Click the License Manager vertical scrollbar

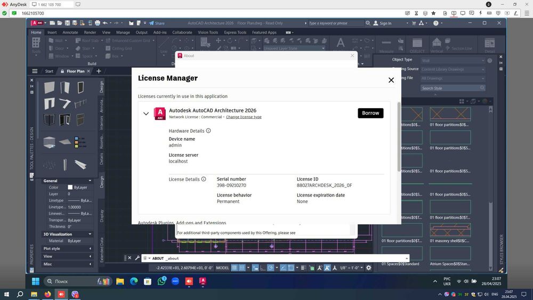[399, 136]
